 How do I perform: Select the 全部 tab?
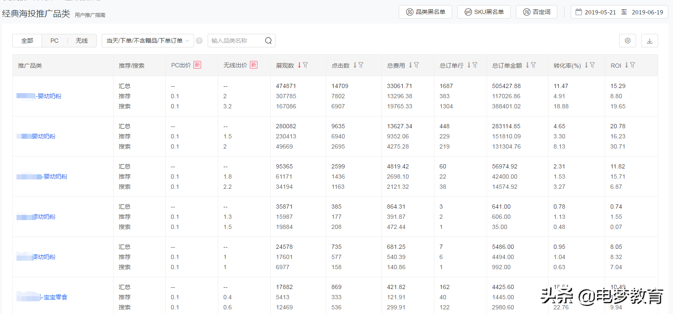point(27,41)
